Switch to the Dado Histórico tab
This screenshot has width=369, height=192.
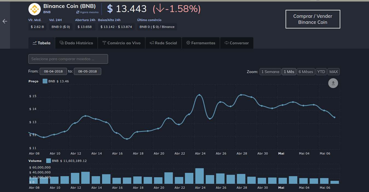(76, 43)
